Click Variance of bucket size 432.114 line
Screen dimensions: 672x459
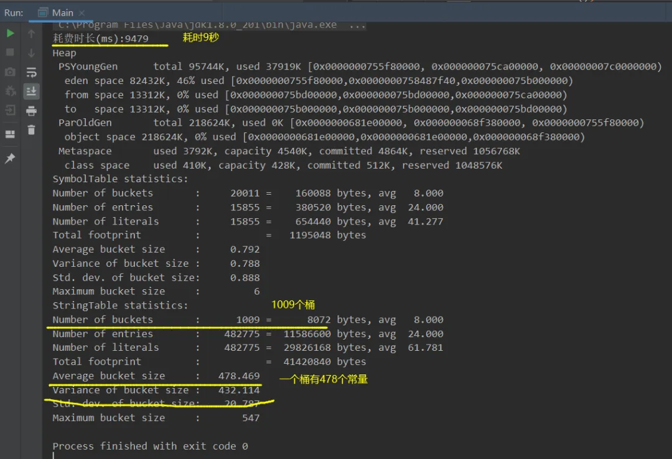tap(156, 390)
